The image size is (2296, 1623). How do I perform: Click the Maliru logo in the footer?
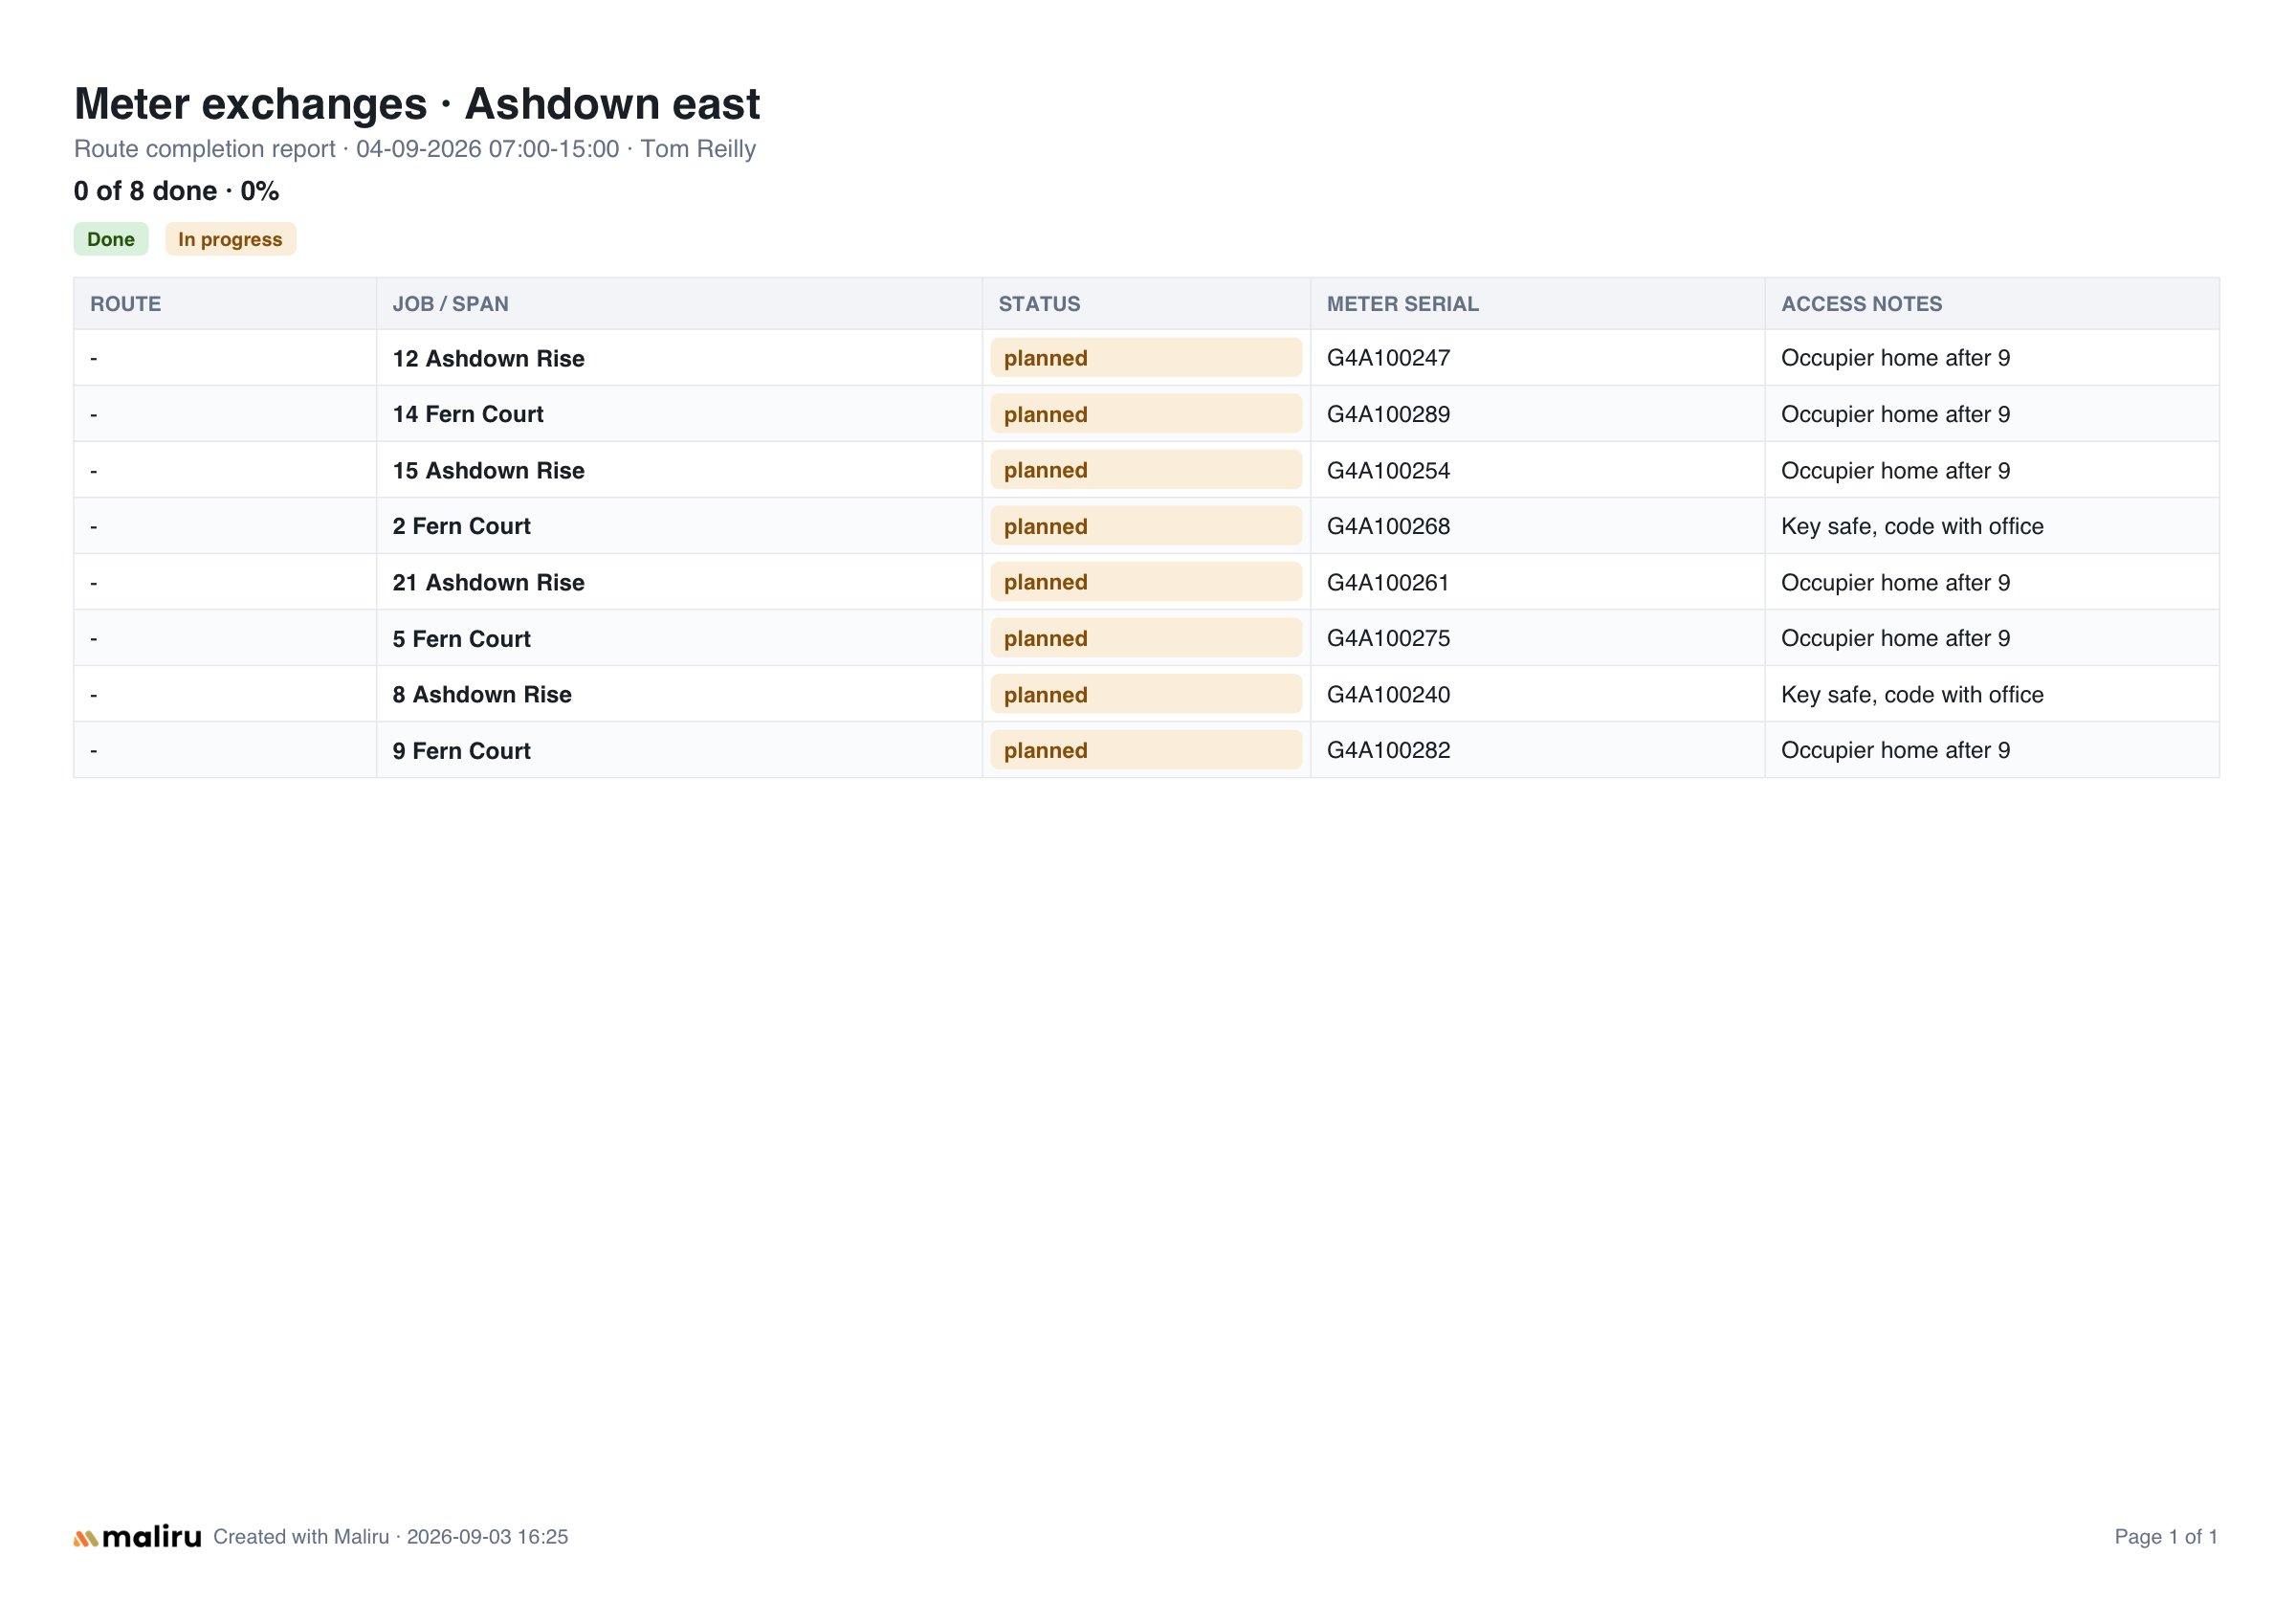[137, 1537]
